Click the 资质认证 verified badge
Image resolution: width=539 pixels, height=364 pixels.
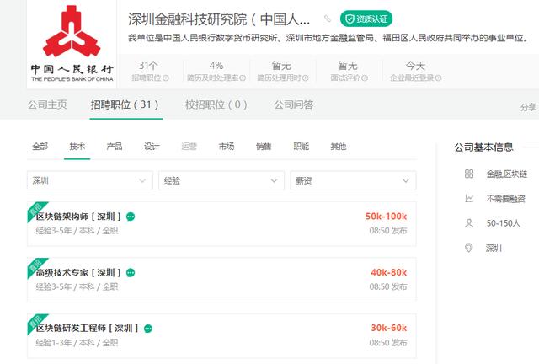[366, 19]
